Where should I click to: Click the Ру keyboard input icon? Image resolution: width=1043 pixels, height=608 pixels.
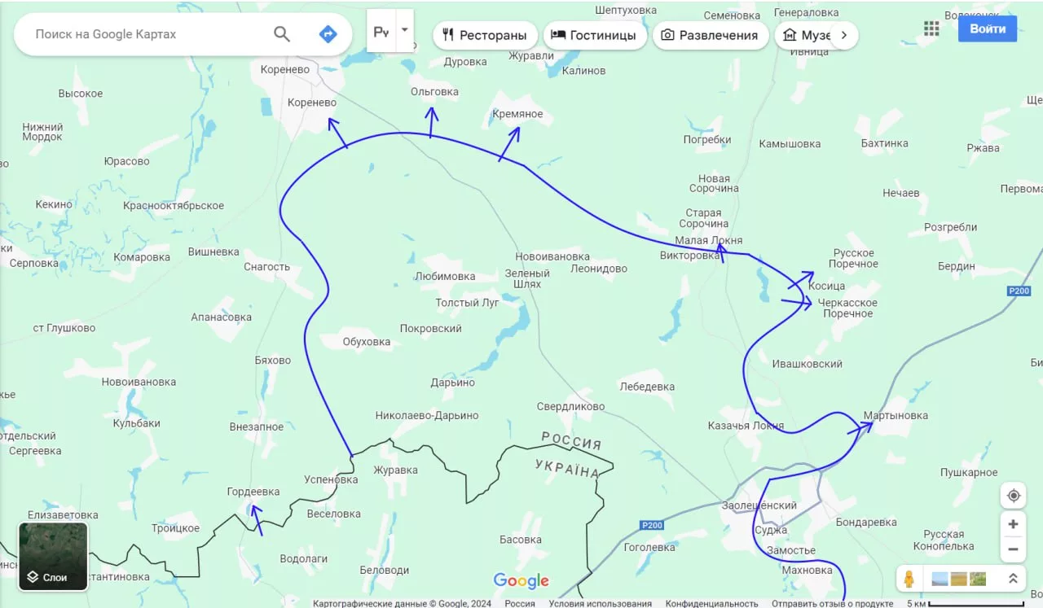[x=381, y=32]
